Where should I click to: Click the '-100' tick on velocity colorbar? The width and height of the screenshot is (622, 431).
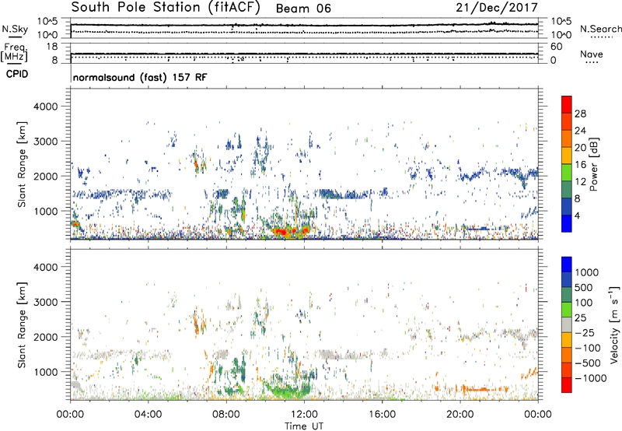(588, 348)
